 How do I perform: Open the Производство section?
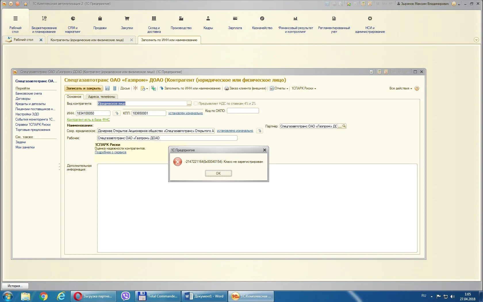[x=181, y=23]
